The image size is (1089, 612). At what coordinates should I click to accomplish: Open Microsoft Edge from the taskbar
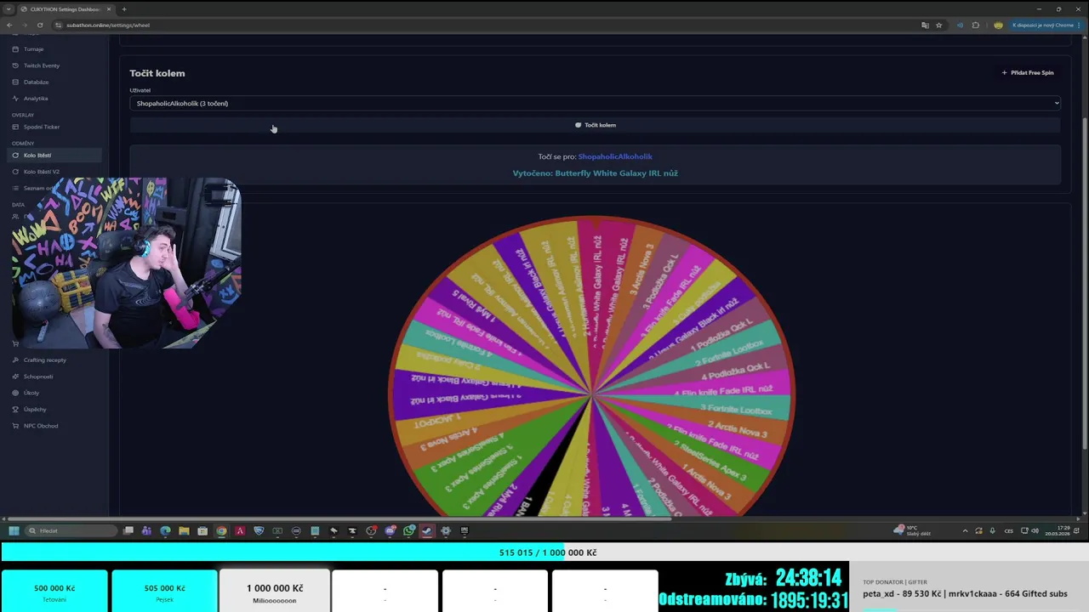(165, 530)
